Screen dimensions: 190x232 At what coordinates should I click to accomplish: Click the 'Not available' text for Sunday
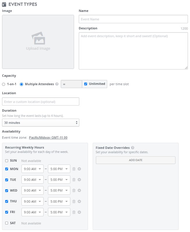(x=31, y=161)
